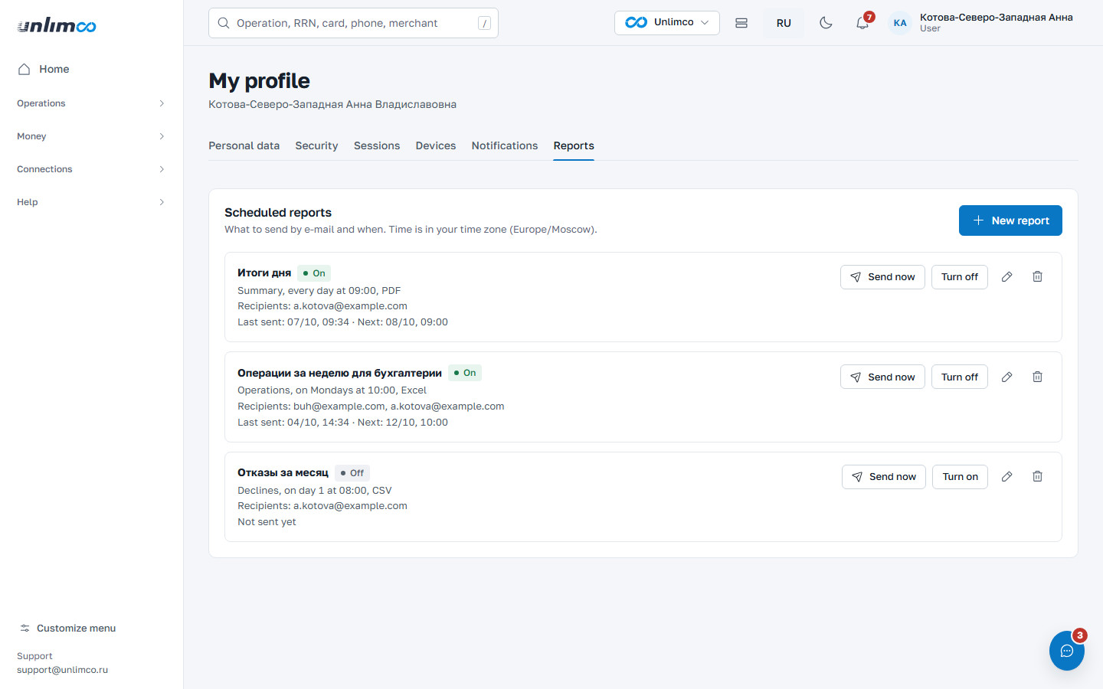The width and height of the screenshot is (1103, 689).
Task: Expand the Connections sidebar section
Action: (x=91, y=169)
